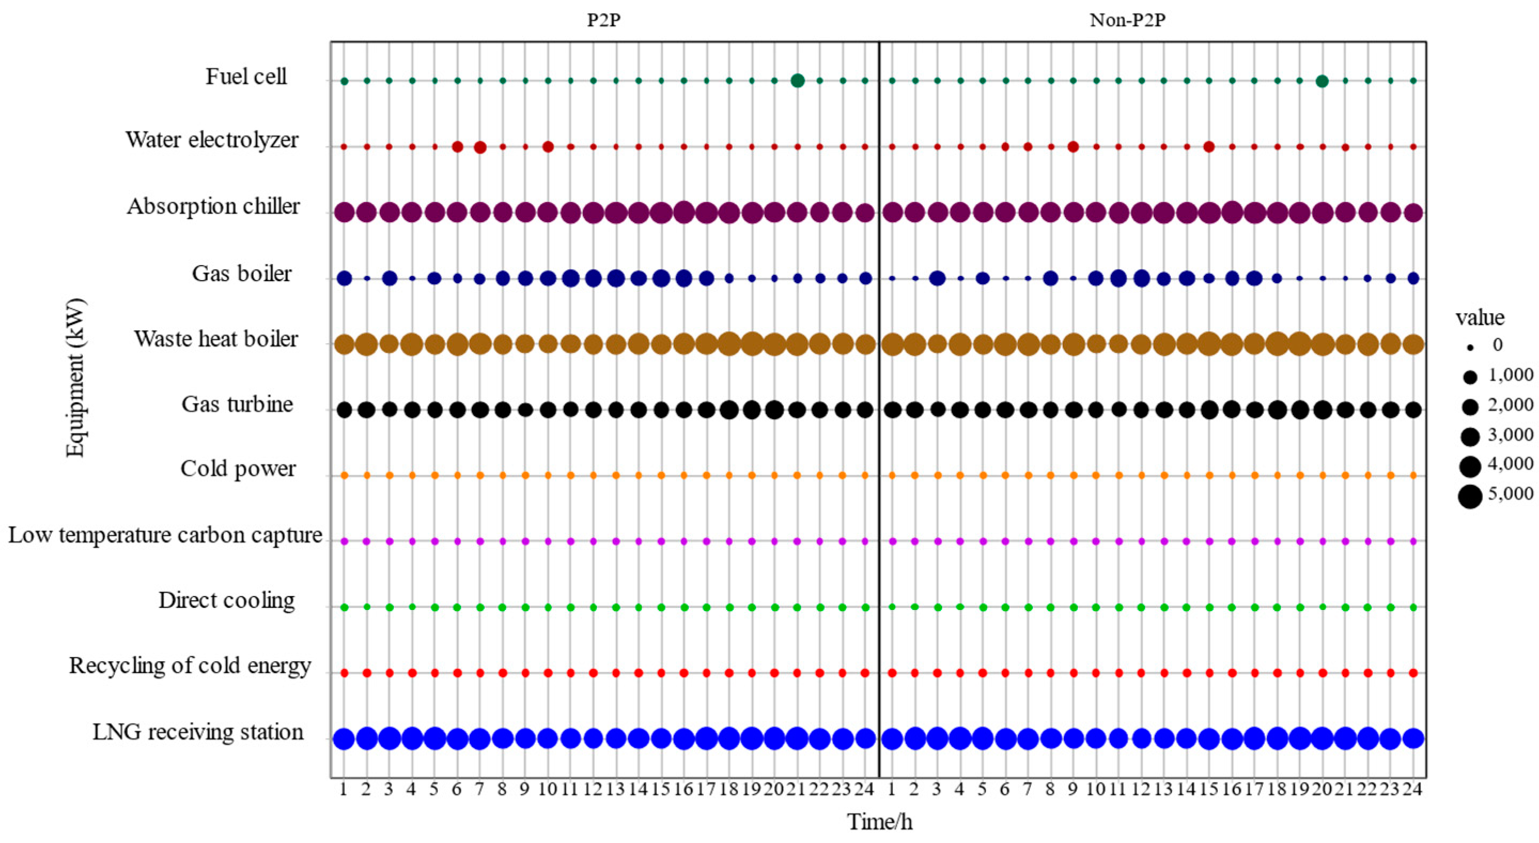The image size is (1539, 843).
Task: Click the LNG receiving station bubble at hour 24 in Non-P2P
Action: tap(1413, 738)
